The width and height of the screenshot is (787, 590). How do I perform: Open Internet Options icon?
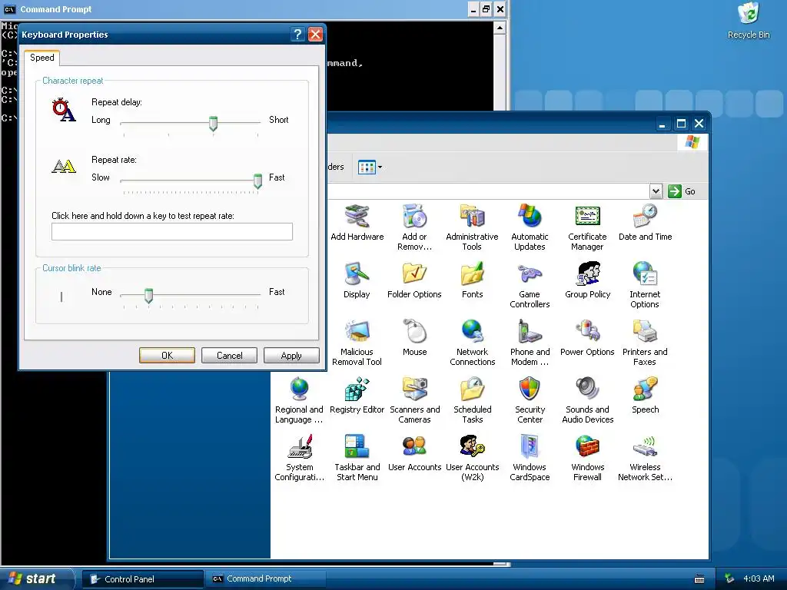[645, 274]
